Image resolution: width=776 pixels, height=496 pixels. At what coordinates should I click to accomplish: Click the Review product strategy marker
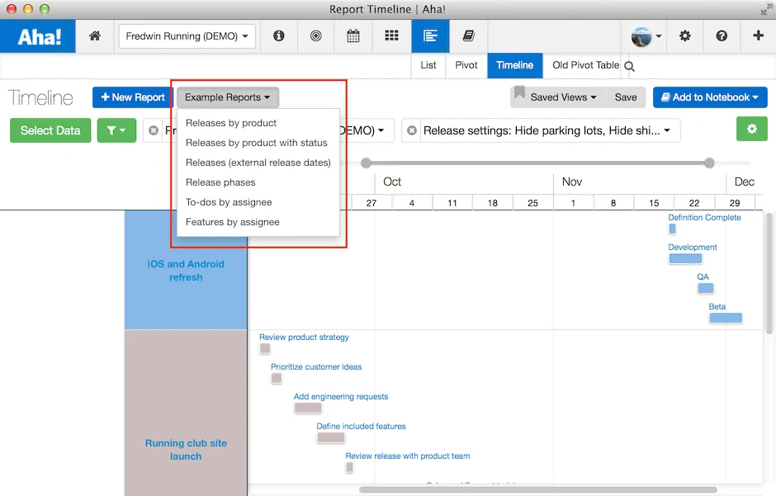[x=265, y=348]
